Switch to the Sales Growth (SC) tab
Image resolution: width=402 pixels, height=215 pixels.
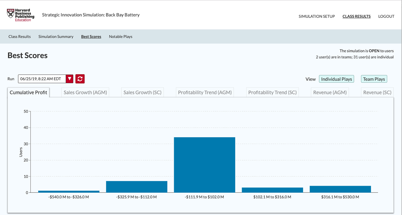143,92
